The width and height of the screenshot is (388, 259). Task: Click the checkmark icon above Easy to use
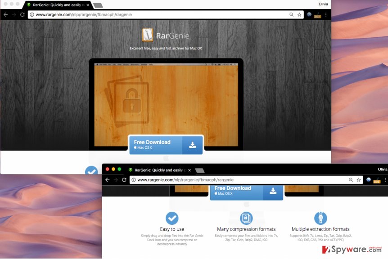point(172,218)
